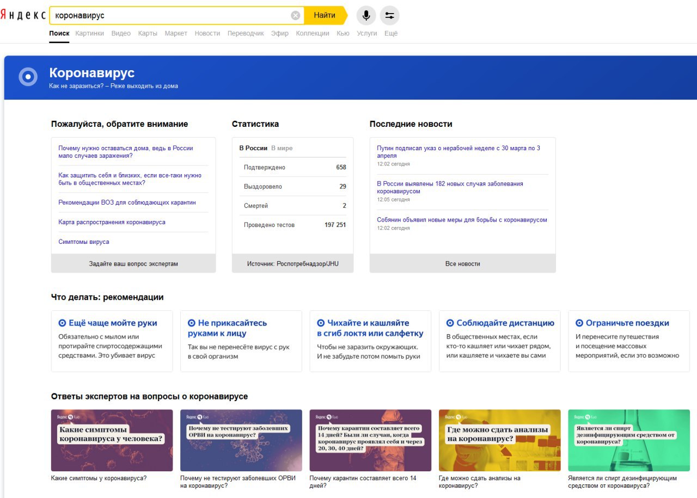Click caption Почему карантин составляет всего 14 дней
This screenshot has width=697, height=498.
[363, 482]
